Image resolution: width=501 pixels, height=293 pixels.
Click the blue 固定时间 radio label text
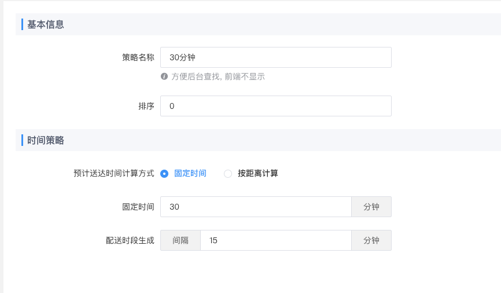[x=190, y=173]
